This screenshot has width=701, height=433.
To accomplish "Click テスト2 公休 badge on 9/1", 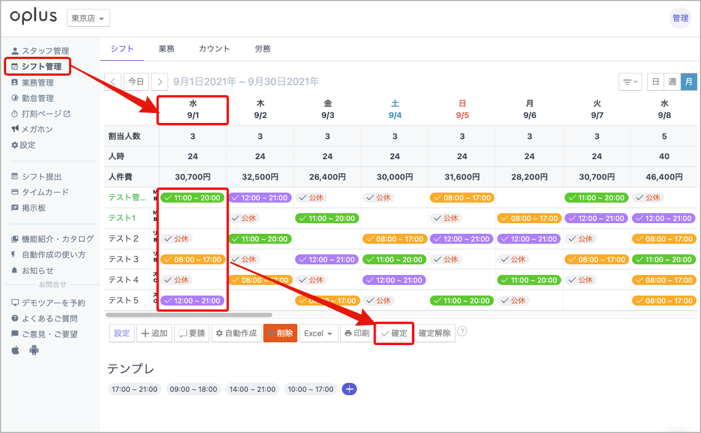I will (177, 239).
